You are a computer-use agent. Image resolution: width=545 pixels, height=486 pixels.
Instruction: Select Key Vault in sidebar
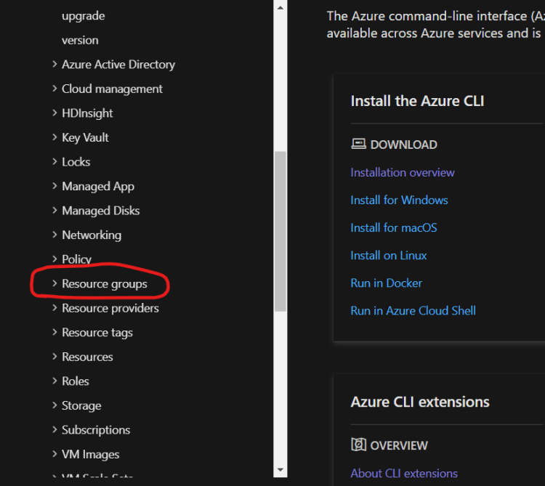[85, 137]
